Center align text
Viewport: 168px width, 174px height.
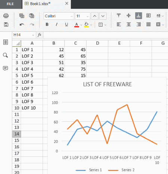click(128, 24)
